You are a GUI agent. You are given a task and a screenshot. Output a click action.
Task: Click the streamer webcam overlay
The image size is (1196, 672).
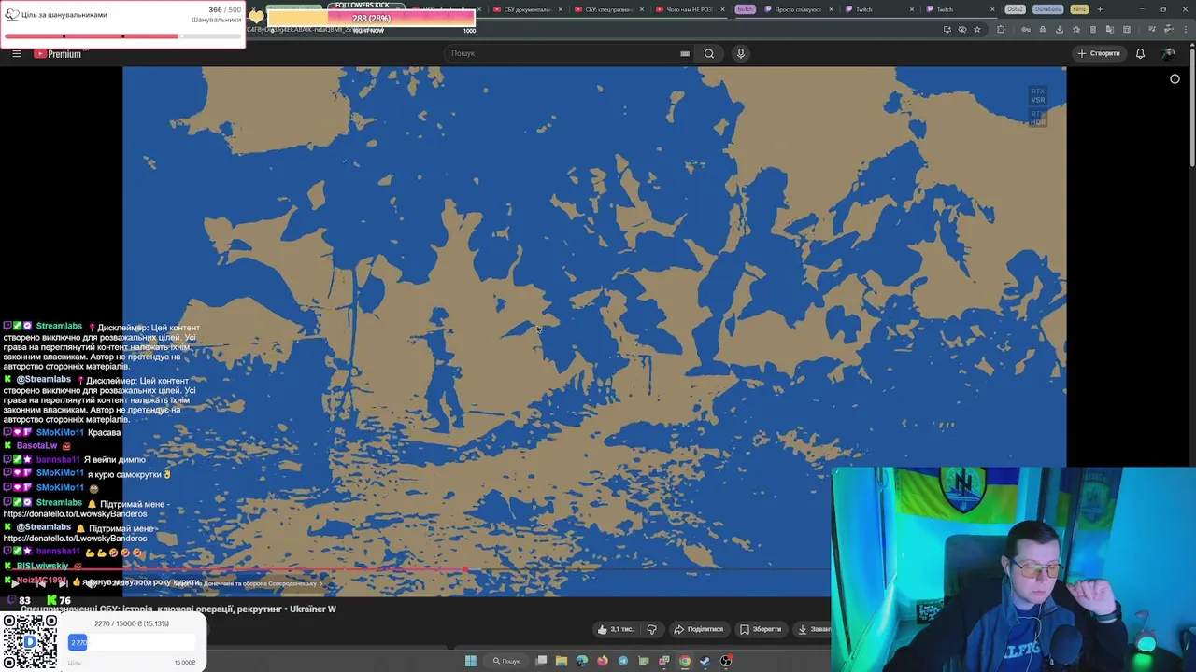click(x=1013, y=568)
